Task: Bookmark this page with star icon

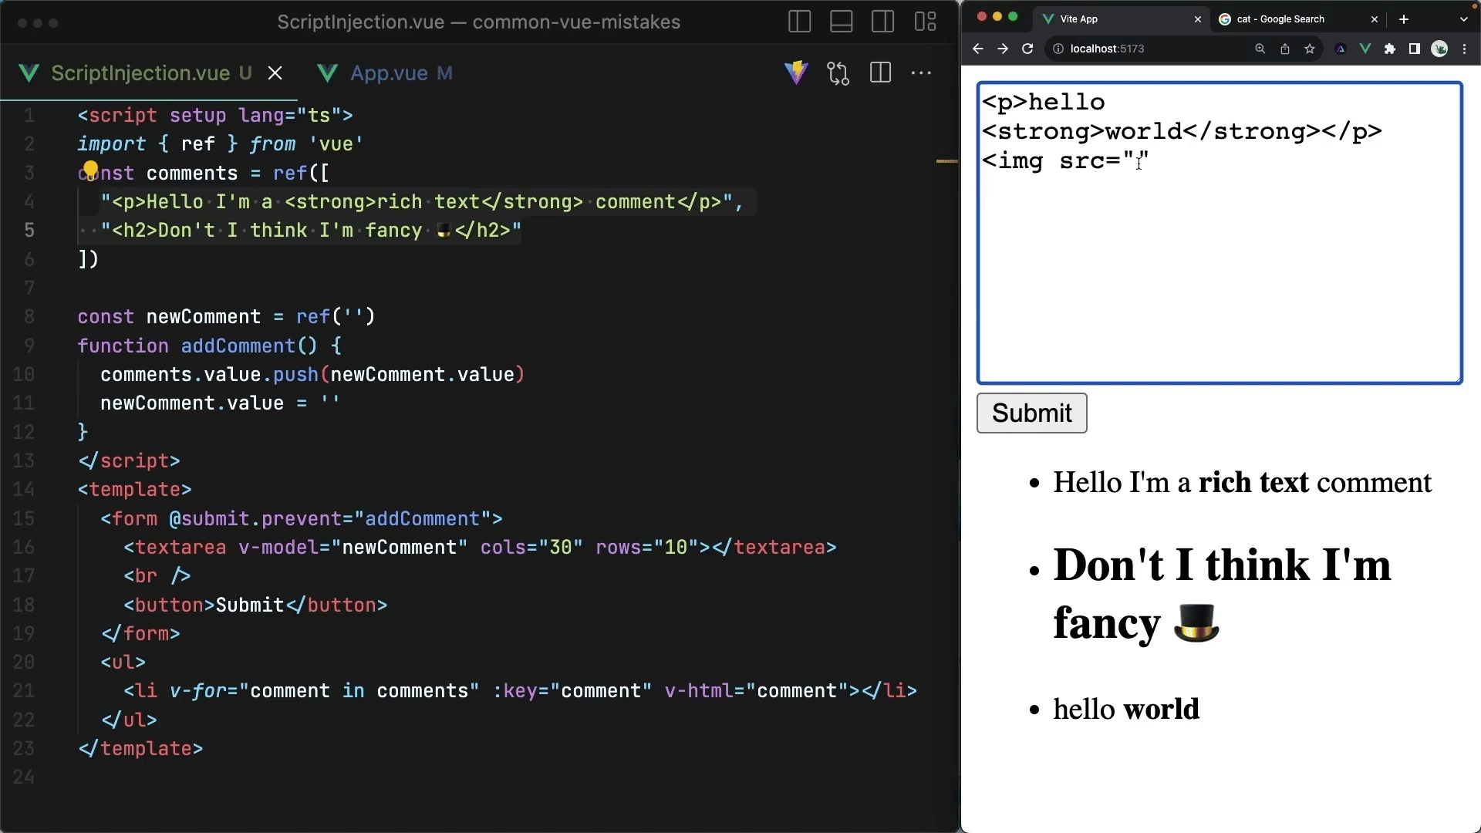Action: point(1310,49)
